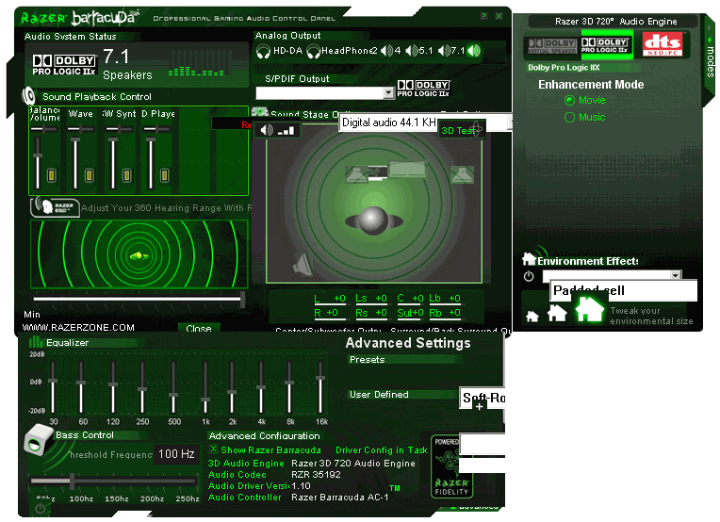Select the HD-DA headphone output icon

point(263,51)
